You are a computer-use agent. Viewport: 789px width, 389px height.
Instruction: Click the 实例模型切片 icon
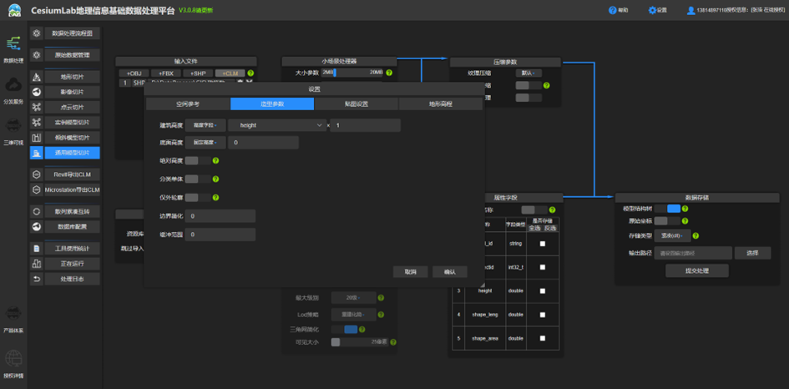[x=36, y=122]
